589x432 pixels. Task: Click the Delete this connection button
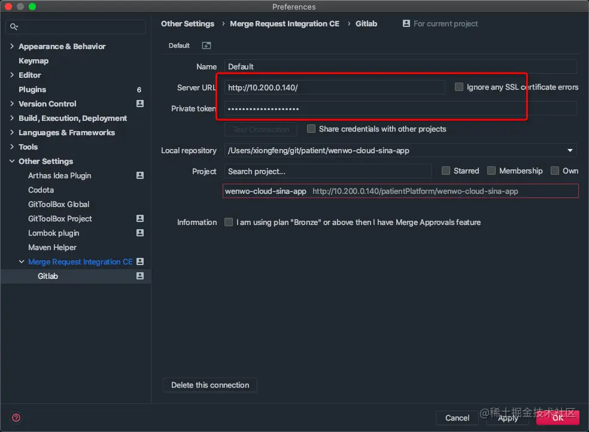pos(210,385)
